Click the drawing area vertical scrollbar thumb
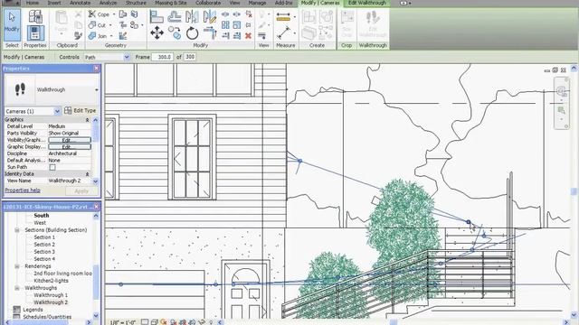Viewport: 579px width, 325px height. [x=574, y=191]
